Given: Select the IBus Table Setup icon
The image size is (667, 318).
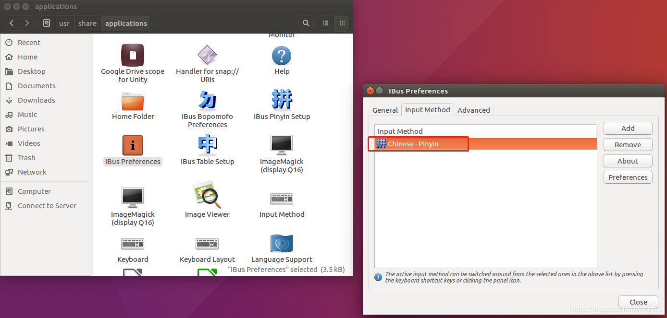Looking at the screenshot, I should [208, 145].
